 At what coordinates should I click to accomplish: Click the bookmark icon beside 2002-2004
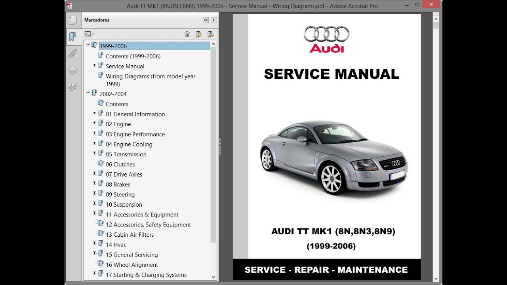(94, 93)
